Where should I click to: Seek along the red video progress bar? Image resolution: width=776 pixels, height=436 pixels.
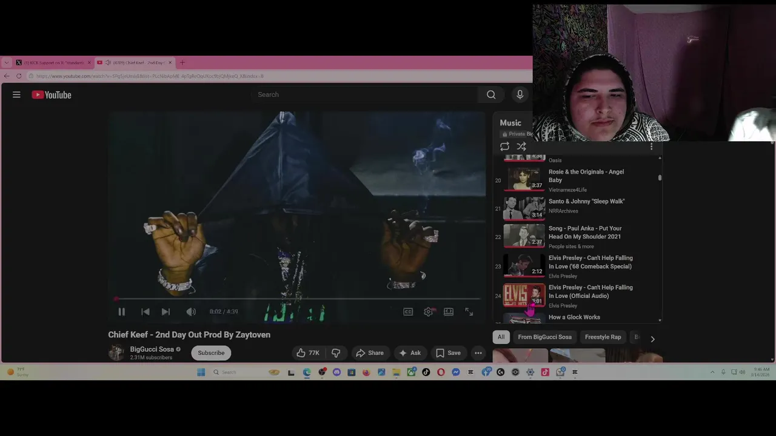coord(297,299)
